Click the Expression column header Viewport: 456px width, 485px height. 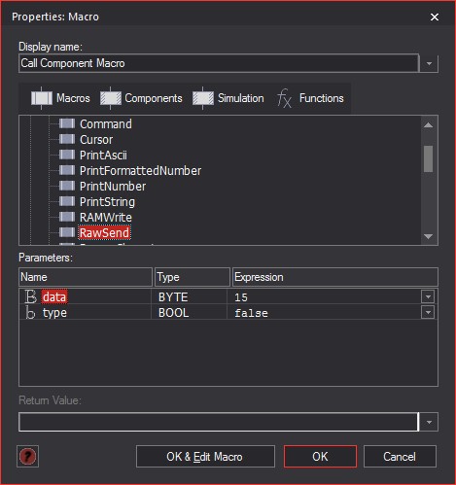[335, 277]
